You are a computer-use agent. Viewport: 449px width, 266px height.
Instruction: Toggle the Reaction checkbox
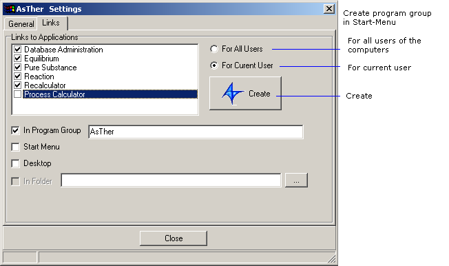pos(17,76)
